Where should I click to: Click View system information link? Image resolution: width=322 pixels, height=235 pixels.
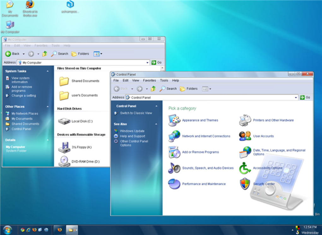(x=21, y=80)
